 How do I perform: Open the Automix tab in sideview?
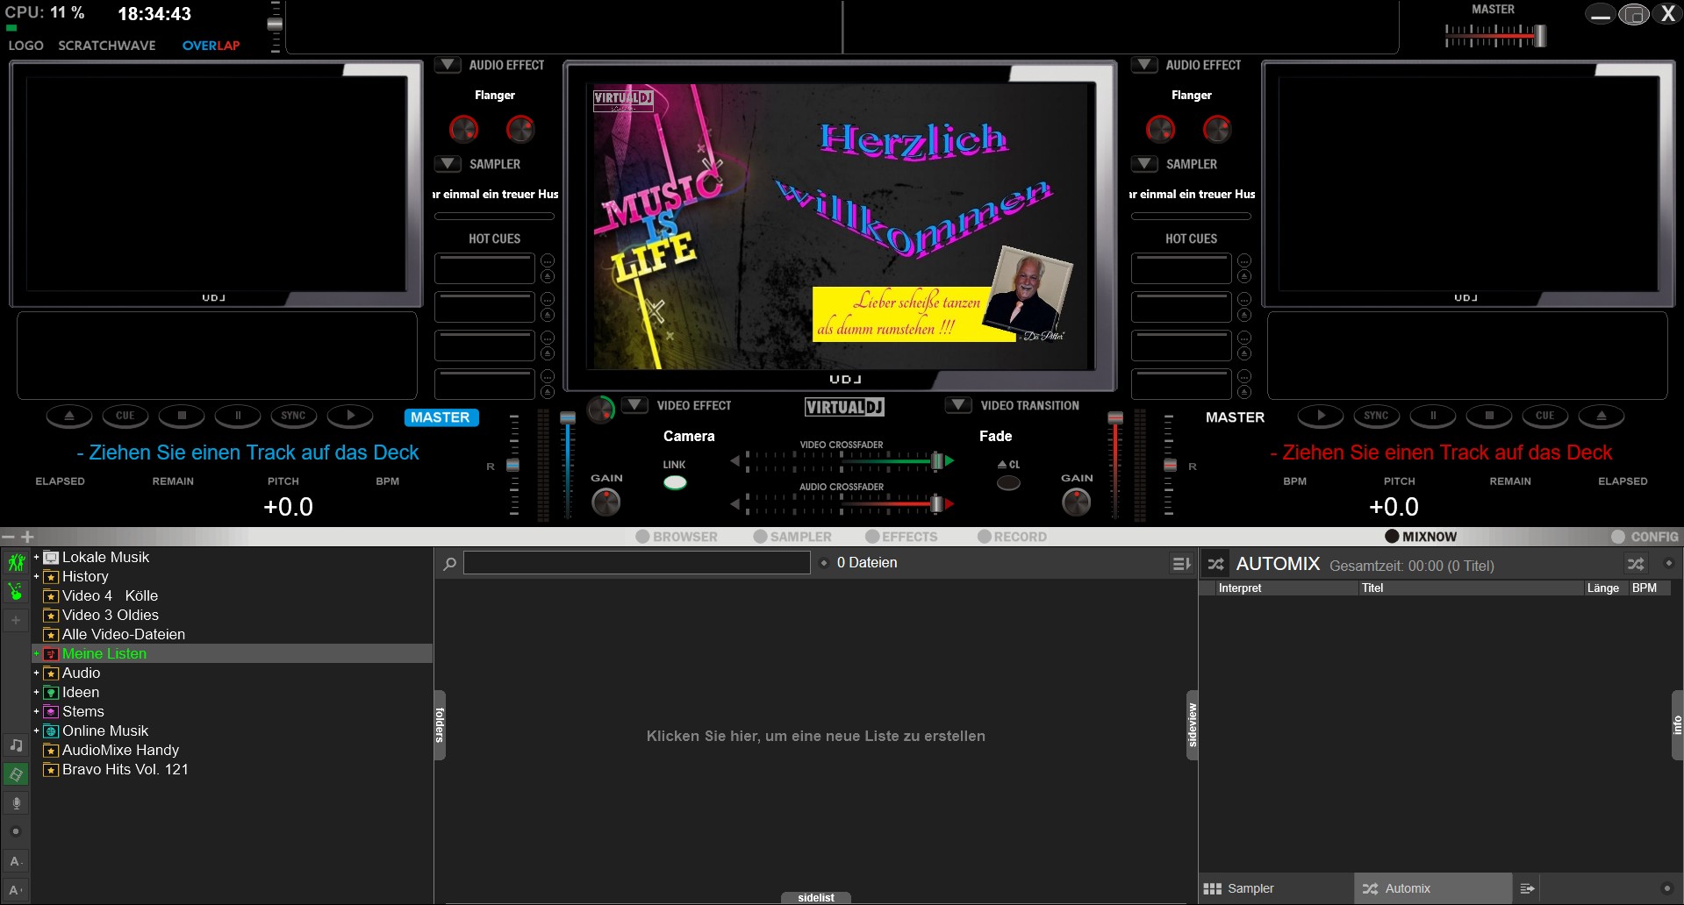tap(1433, 888)
